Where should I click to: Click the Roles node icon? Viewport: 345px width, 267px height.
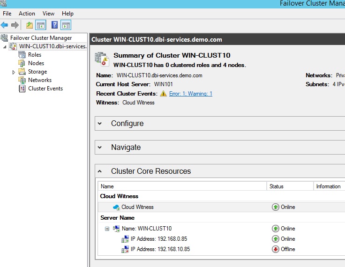tap(22, 55)
